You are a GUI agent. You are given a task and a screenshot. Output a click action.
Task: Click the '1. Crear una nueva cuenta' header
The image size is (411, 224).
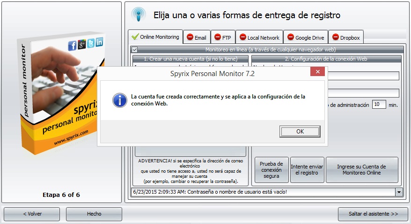(x=191, y=59)
